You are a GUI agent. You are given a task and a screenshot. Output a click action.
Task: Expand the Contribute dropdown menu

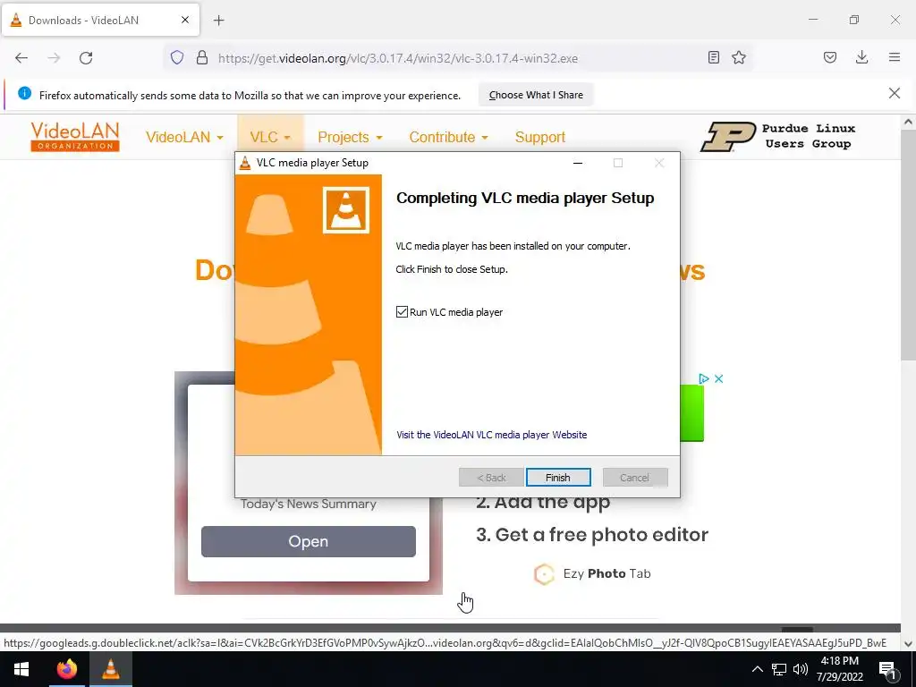449,137
